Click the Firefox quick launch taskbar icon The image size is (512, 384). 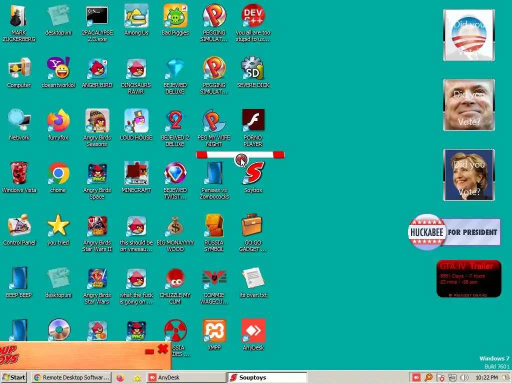point(120,378)
